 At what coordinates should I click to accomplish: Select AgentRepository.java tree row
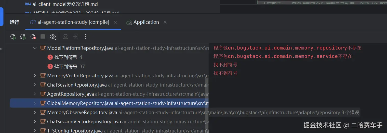click(109, 94)
